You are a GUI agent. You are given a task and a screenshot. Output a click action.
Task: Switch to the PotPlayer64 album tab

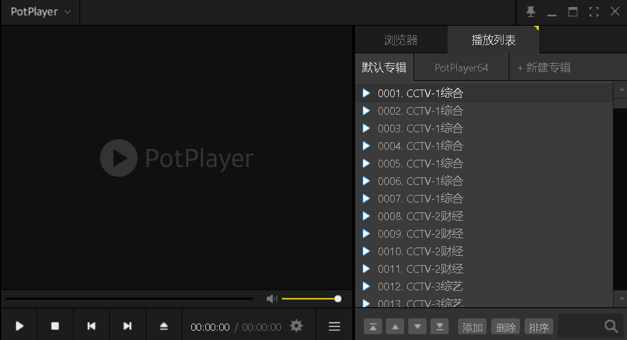[461, 67]
